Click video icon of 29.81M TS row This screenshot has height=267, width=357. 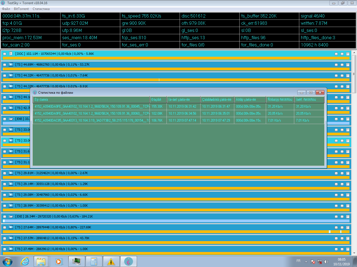(x=11, y=173)
